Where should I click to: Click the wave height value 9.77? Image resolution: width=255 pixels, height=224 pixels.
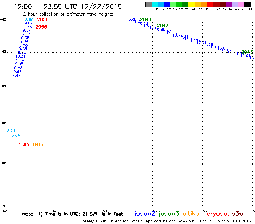(x=26, y=34)
